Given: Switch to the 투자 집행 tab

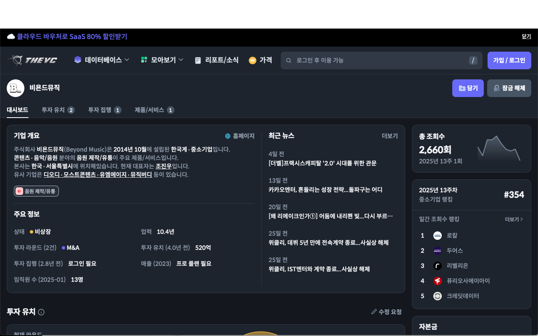Looking at the screenshot, I should click(105, 110).
